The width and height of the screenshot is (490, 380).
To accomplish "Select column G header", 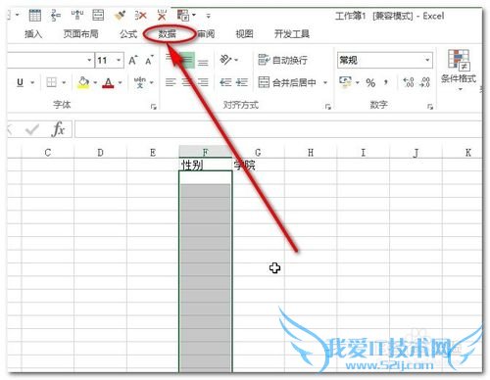I will coord(258,152).
